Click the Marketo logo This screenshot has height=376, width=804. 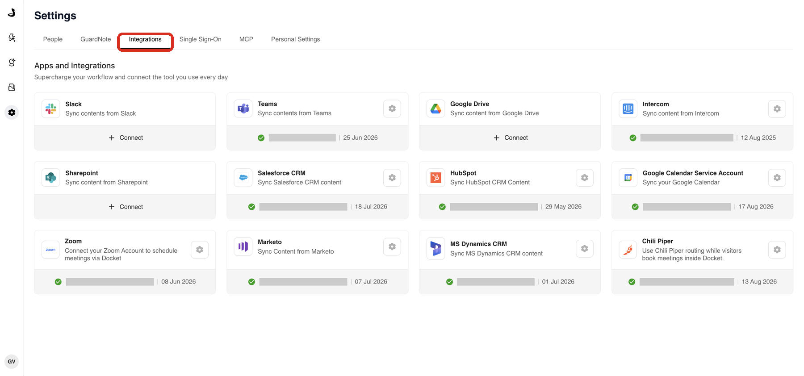243,246
